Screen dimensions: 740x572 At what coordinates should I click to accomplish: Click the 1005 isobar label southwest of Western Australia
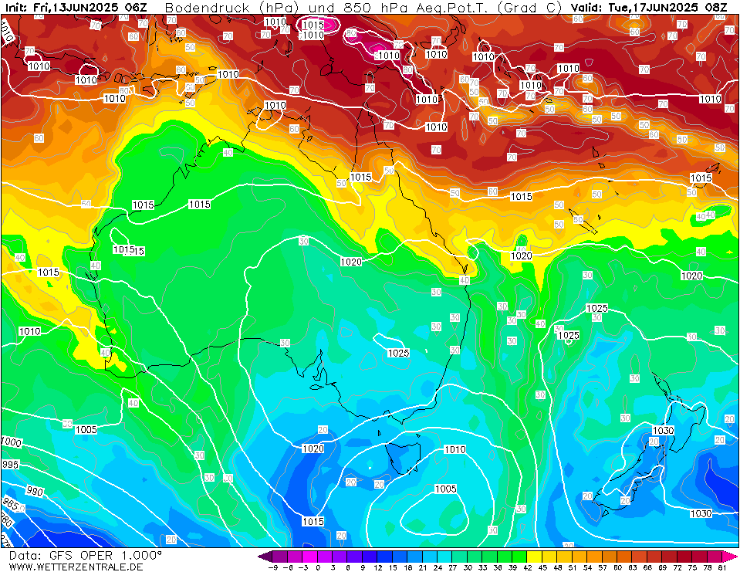pyautogui.click(x=86, y=429)
